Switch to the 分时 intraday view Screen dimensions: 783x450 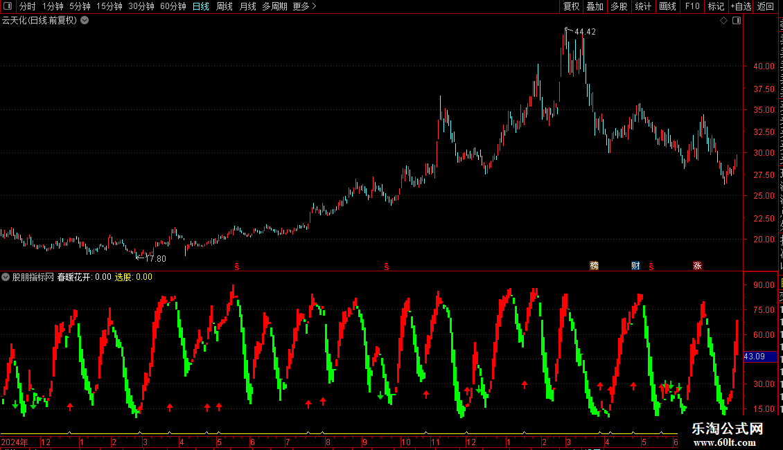[28, 6]
